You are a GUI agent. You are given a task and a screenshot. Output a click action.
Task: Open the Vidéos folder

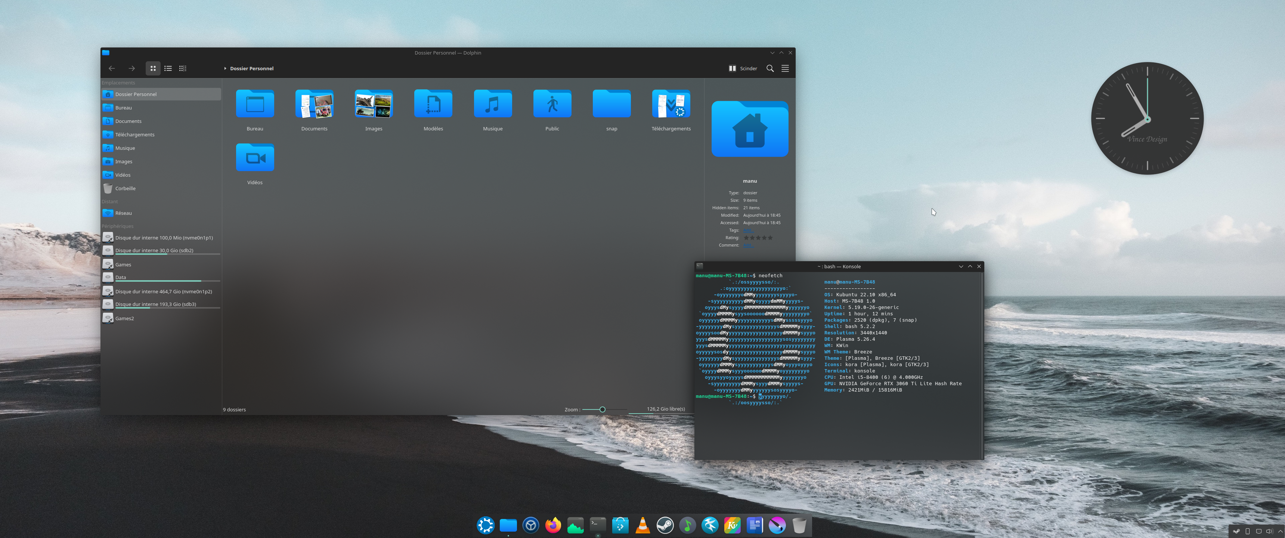coord(254,158)
